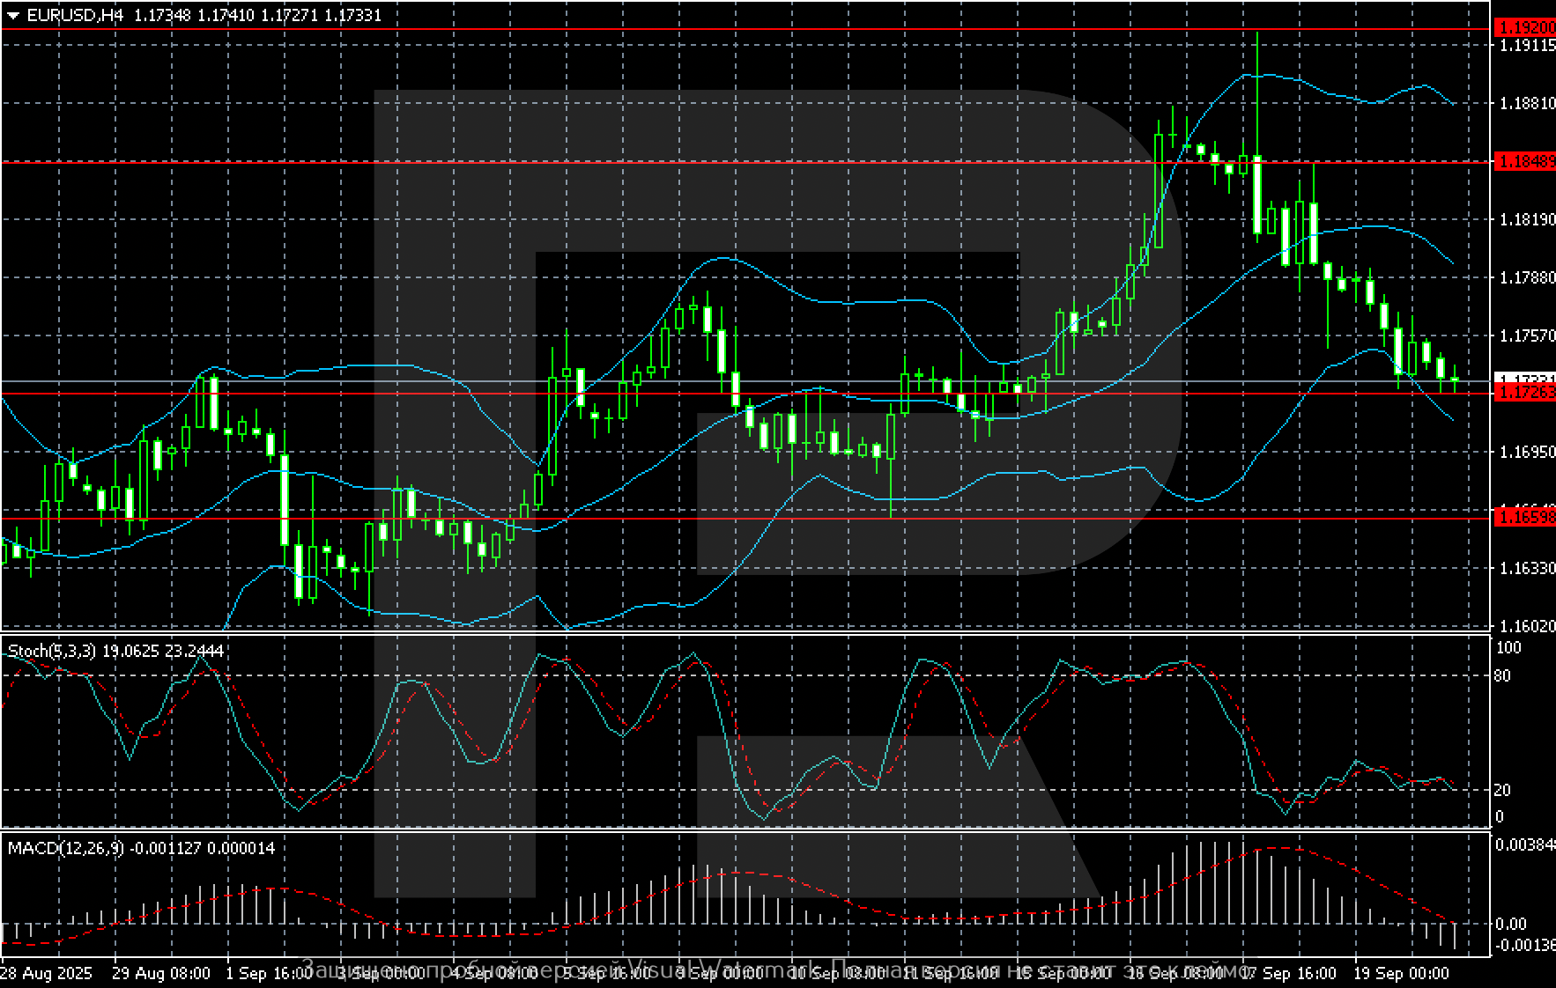Screen dimensions: 1556x988
Task: Click the Stochastic 80 level scale label
Action: tap(1502, 675)
